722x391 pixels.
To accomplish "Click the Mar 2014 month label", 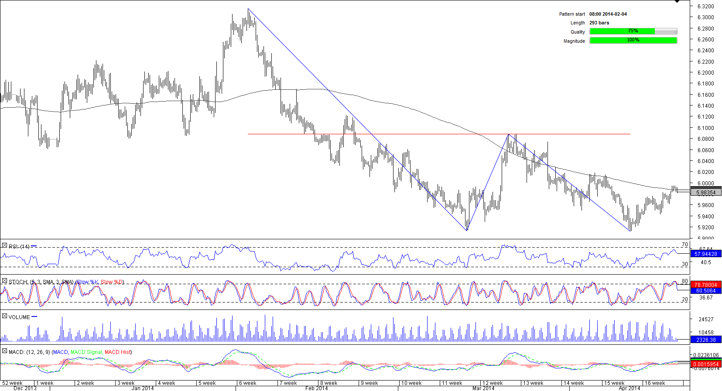I will [483, 388].
